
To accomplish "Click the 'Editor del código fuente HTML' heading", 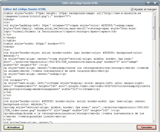I will click(x=25, y=9).
